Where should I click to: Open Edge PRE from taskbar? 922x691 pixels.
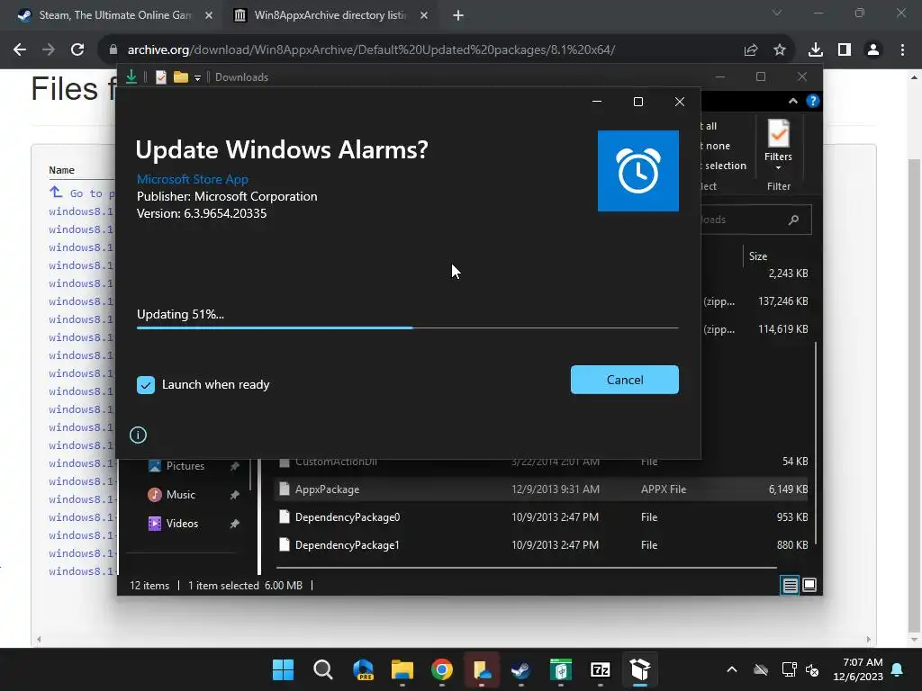point(363,669)
